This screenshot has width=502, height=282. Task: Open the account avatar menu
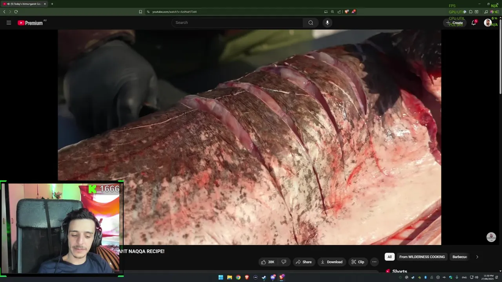488,23
